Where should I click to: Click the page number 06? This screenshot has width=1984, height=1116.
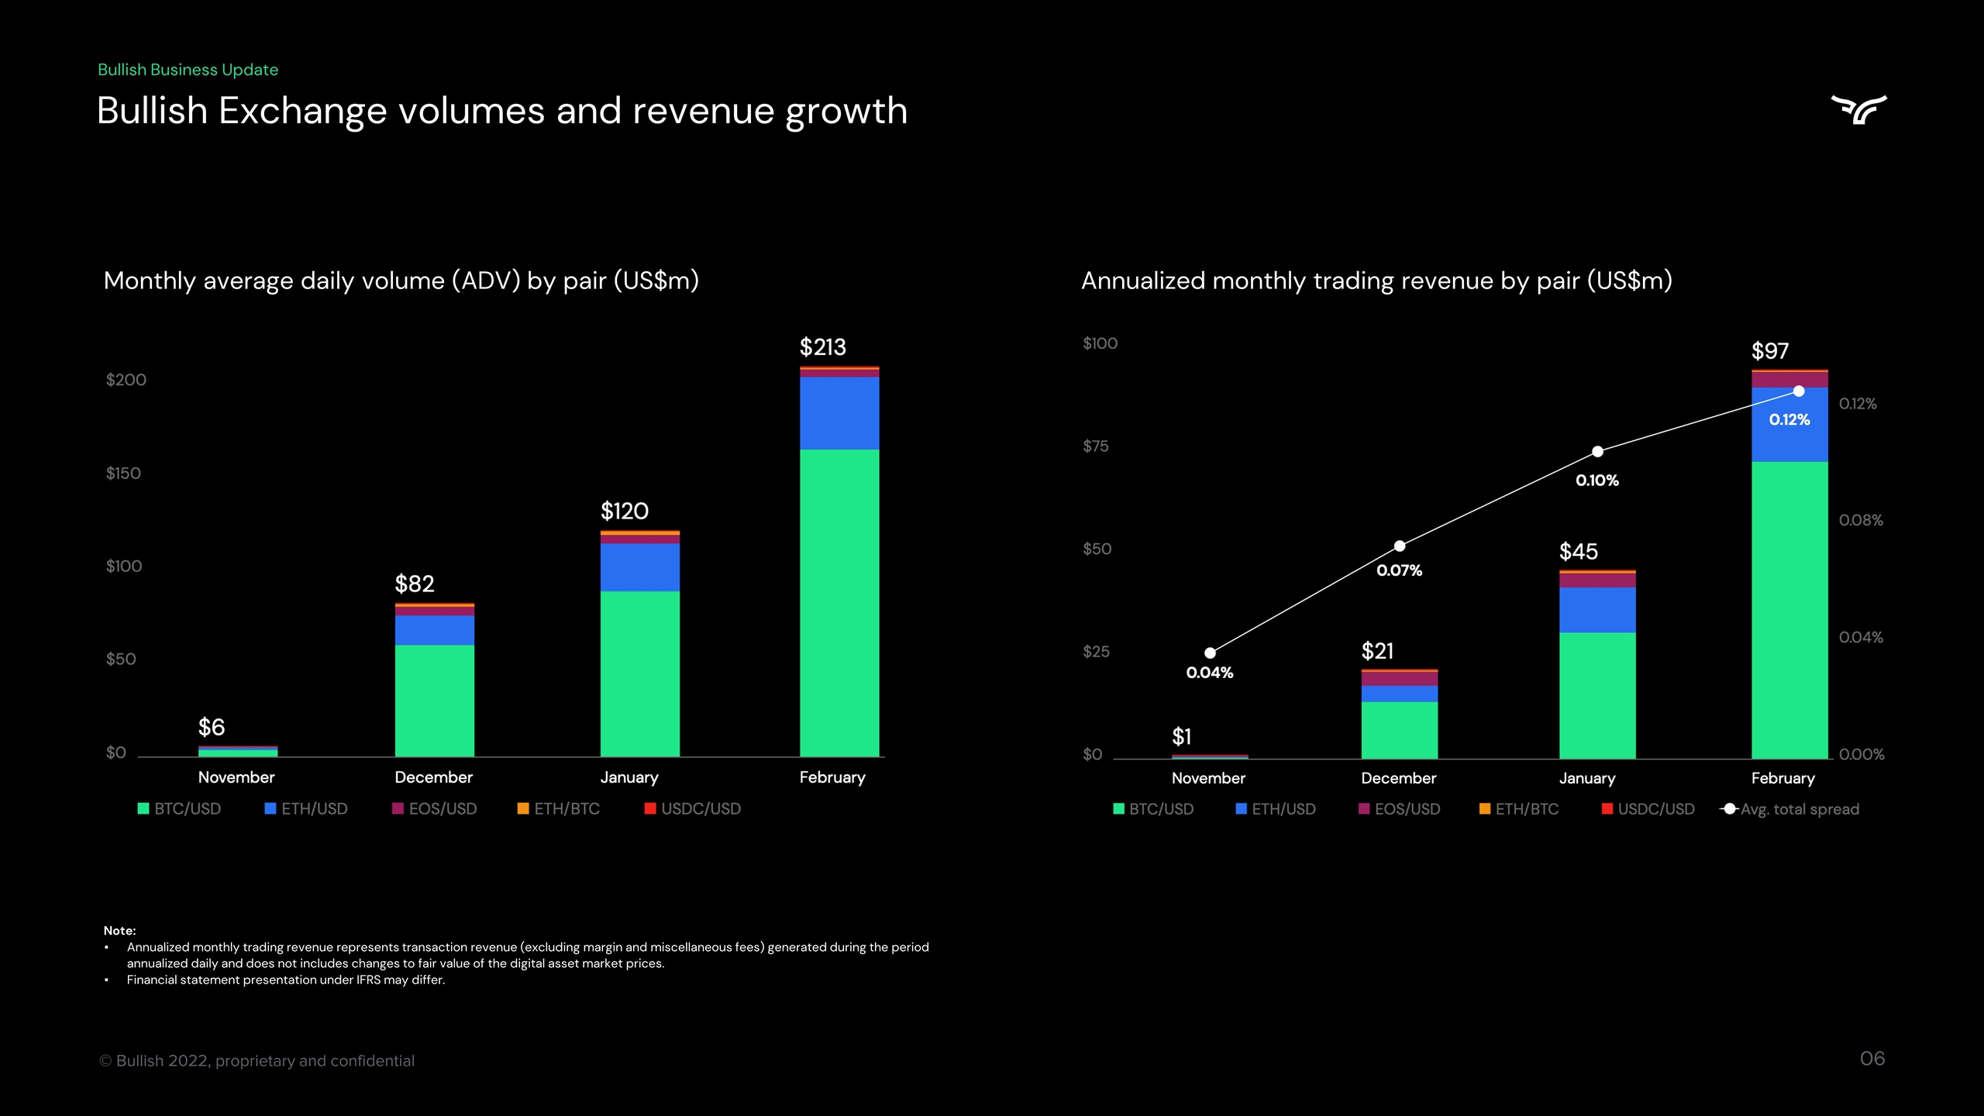1872,1059
